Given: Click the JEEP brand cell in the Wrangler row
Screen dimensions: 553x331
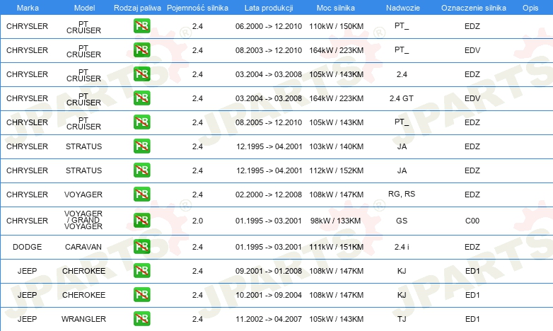Looking at the screenshot, I should tap(27, 319).
